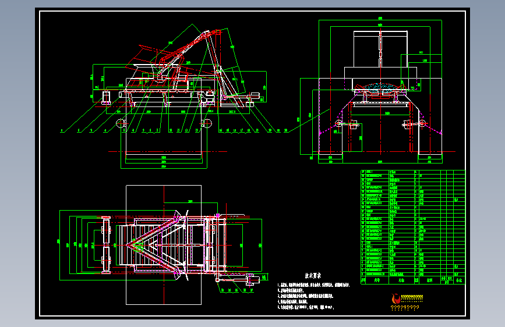
Task: Click the first line of the technical requirements notes
Action: (x=314, y=285)
